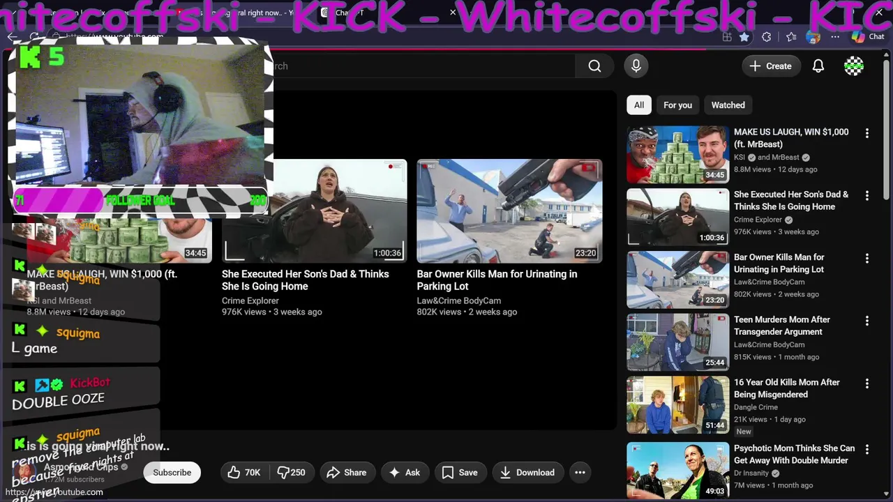Open the browser profile picture icon
893x502 pixels.
pyautogui.click(x=813, y=37)
